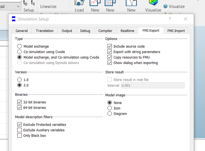
Task: Open the Realtime tab
Action: [127, 31]
